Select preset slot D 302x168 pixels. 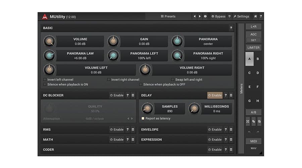(x=258, y=73)
